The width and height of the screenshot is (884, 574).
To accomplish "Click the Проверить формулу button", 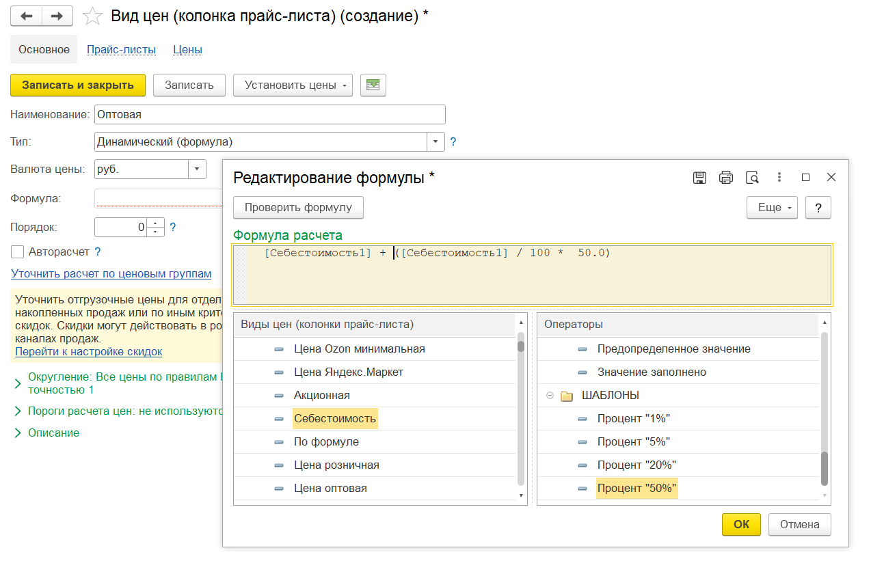I will [x=298, y=208].
